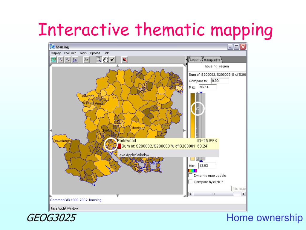
Task: Select the zoom in magnifier tool
Action: (x=60, y=60)
